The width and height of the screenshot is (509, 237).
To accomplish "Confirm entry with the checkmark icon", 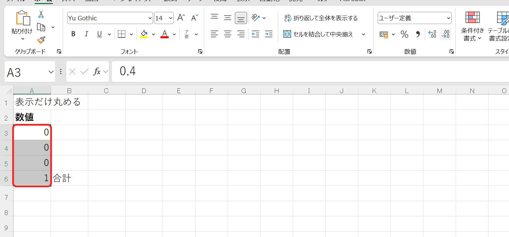I will [x=84, y=71].
